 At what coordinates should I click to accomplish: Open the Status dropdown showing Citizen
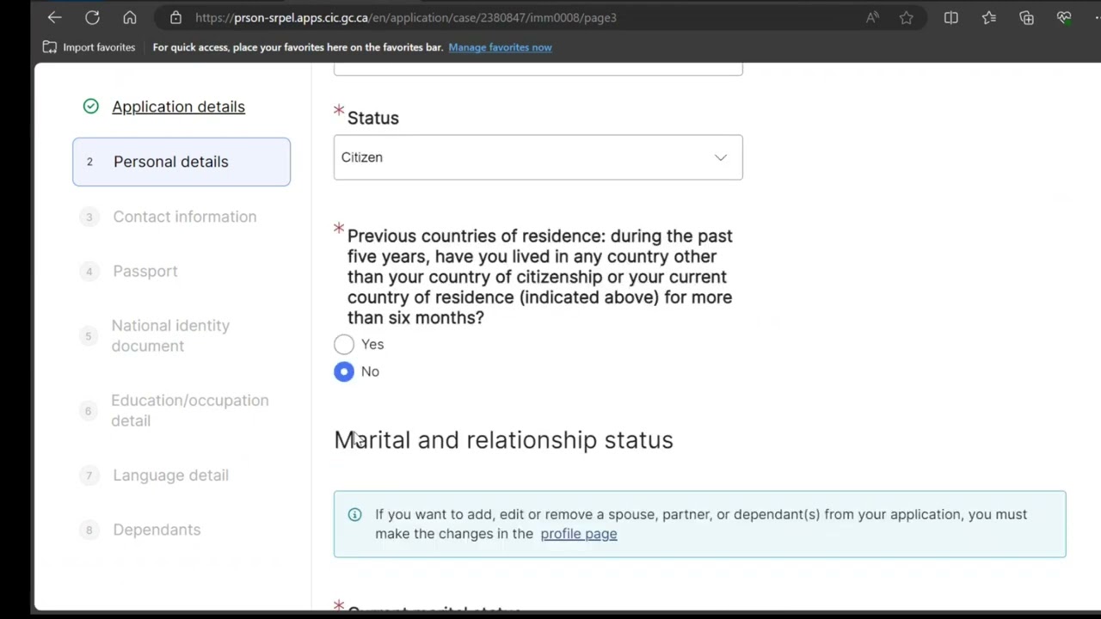coord(538,157)
